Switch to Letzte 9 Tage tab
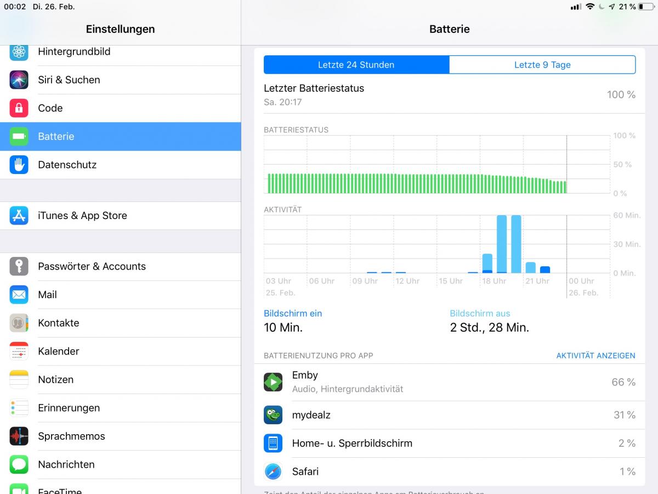 tap(542, 65)
